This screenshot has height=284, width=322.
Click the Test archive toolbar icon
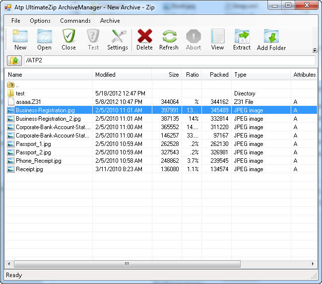pos(93,36)
